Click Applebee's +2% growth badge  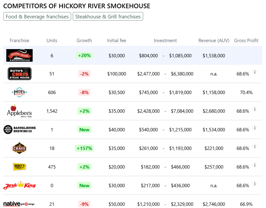(84, 111)
